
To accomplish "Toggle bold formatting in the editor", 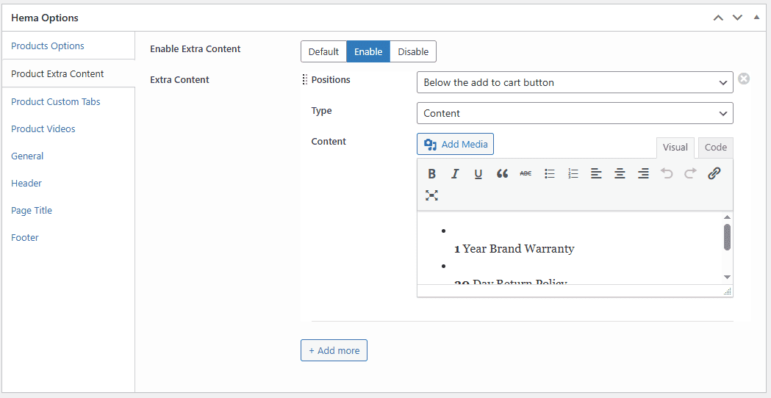I will point(432,174).
